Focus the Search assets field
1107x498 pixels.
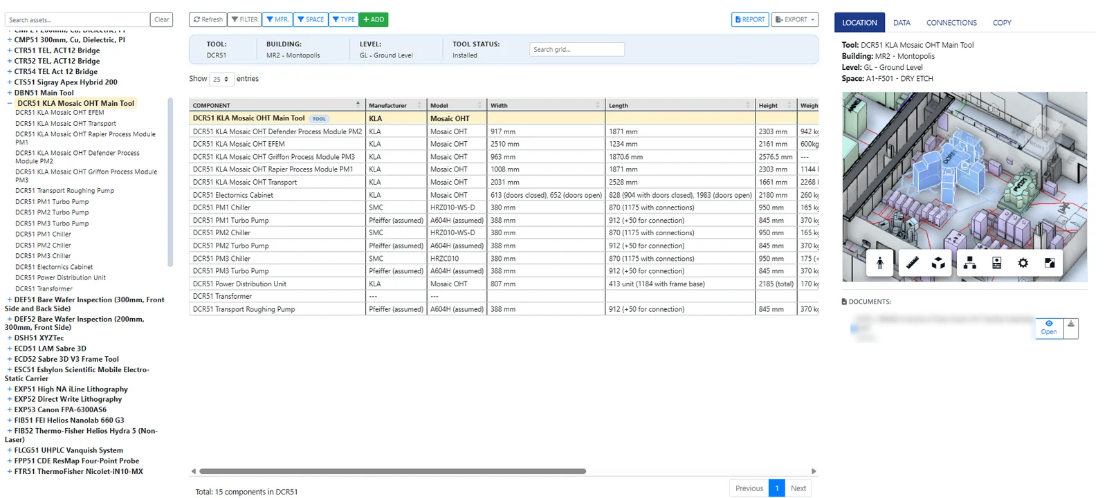[x=77, y=19]
